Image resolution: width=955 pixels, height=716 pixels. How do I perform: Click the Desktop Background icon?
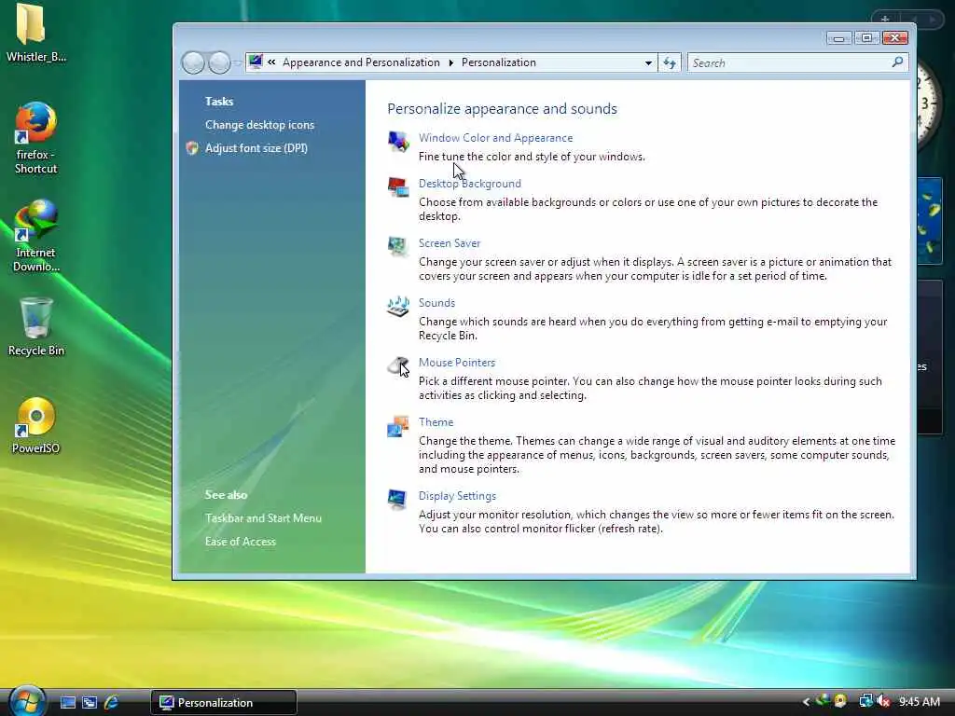[x=398, y=186]
